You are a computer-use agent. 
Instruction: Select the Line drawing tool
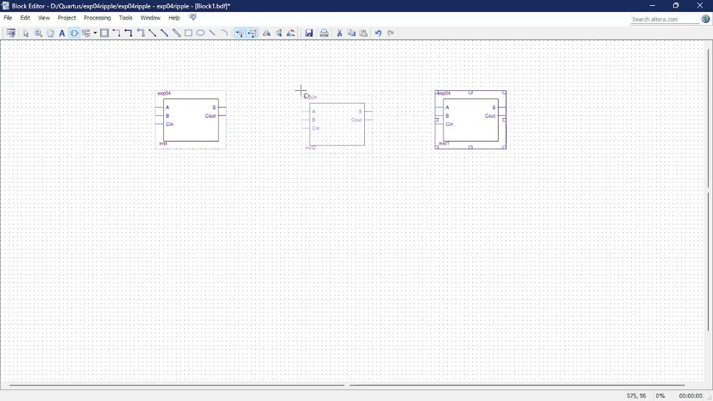coord(212,33)
